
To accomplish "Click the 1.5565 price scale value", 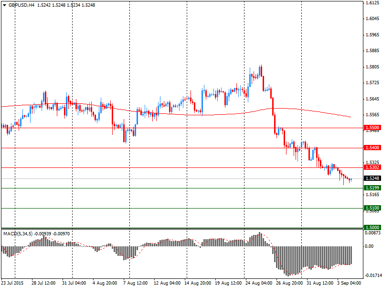I will pos(372,115).
